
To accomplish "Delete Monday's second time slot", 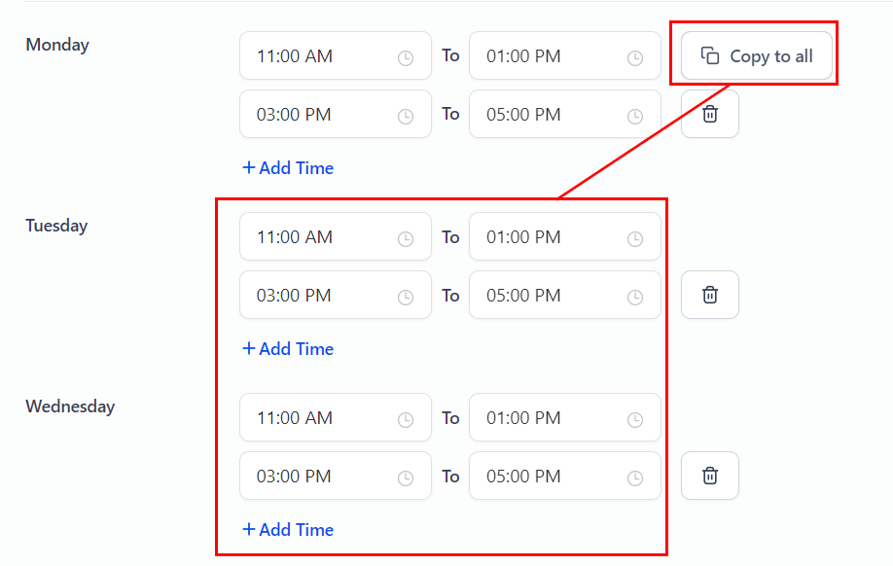I will pyautogui.click(x=710, y=115).
